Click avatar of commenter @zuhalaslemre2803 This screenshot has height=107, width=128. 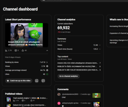coord(59,94)
